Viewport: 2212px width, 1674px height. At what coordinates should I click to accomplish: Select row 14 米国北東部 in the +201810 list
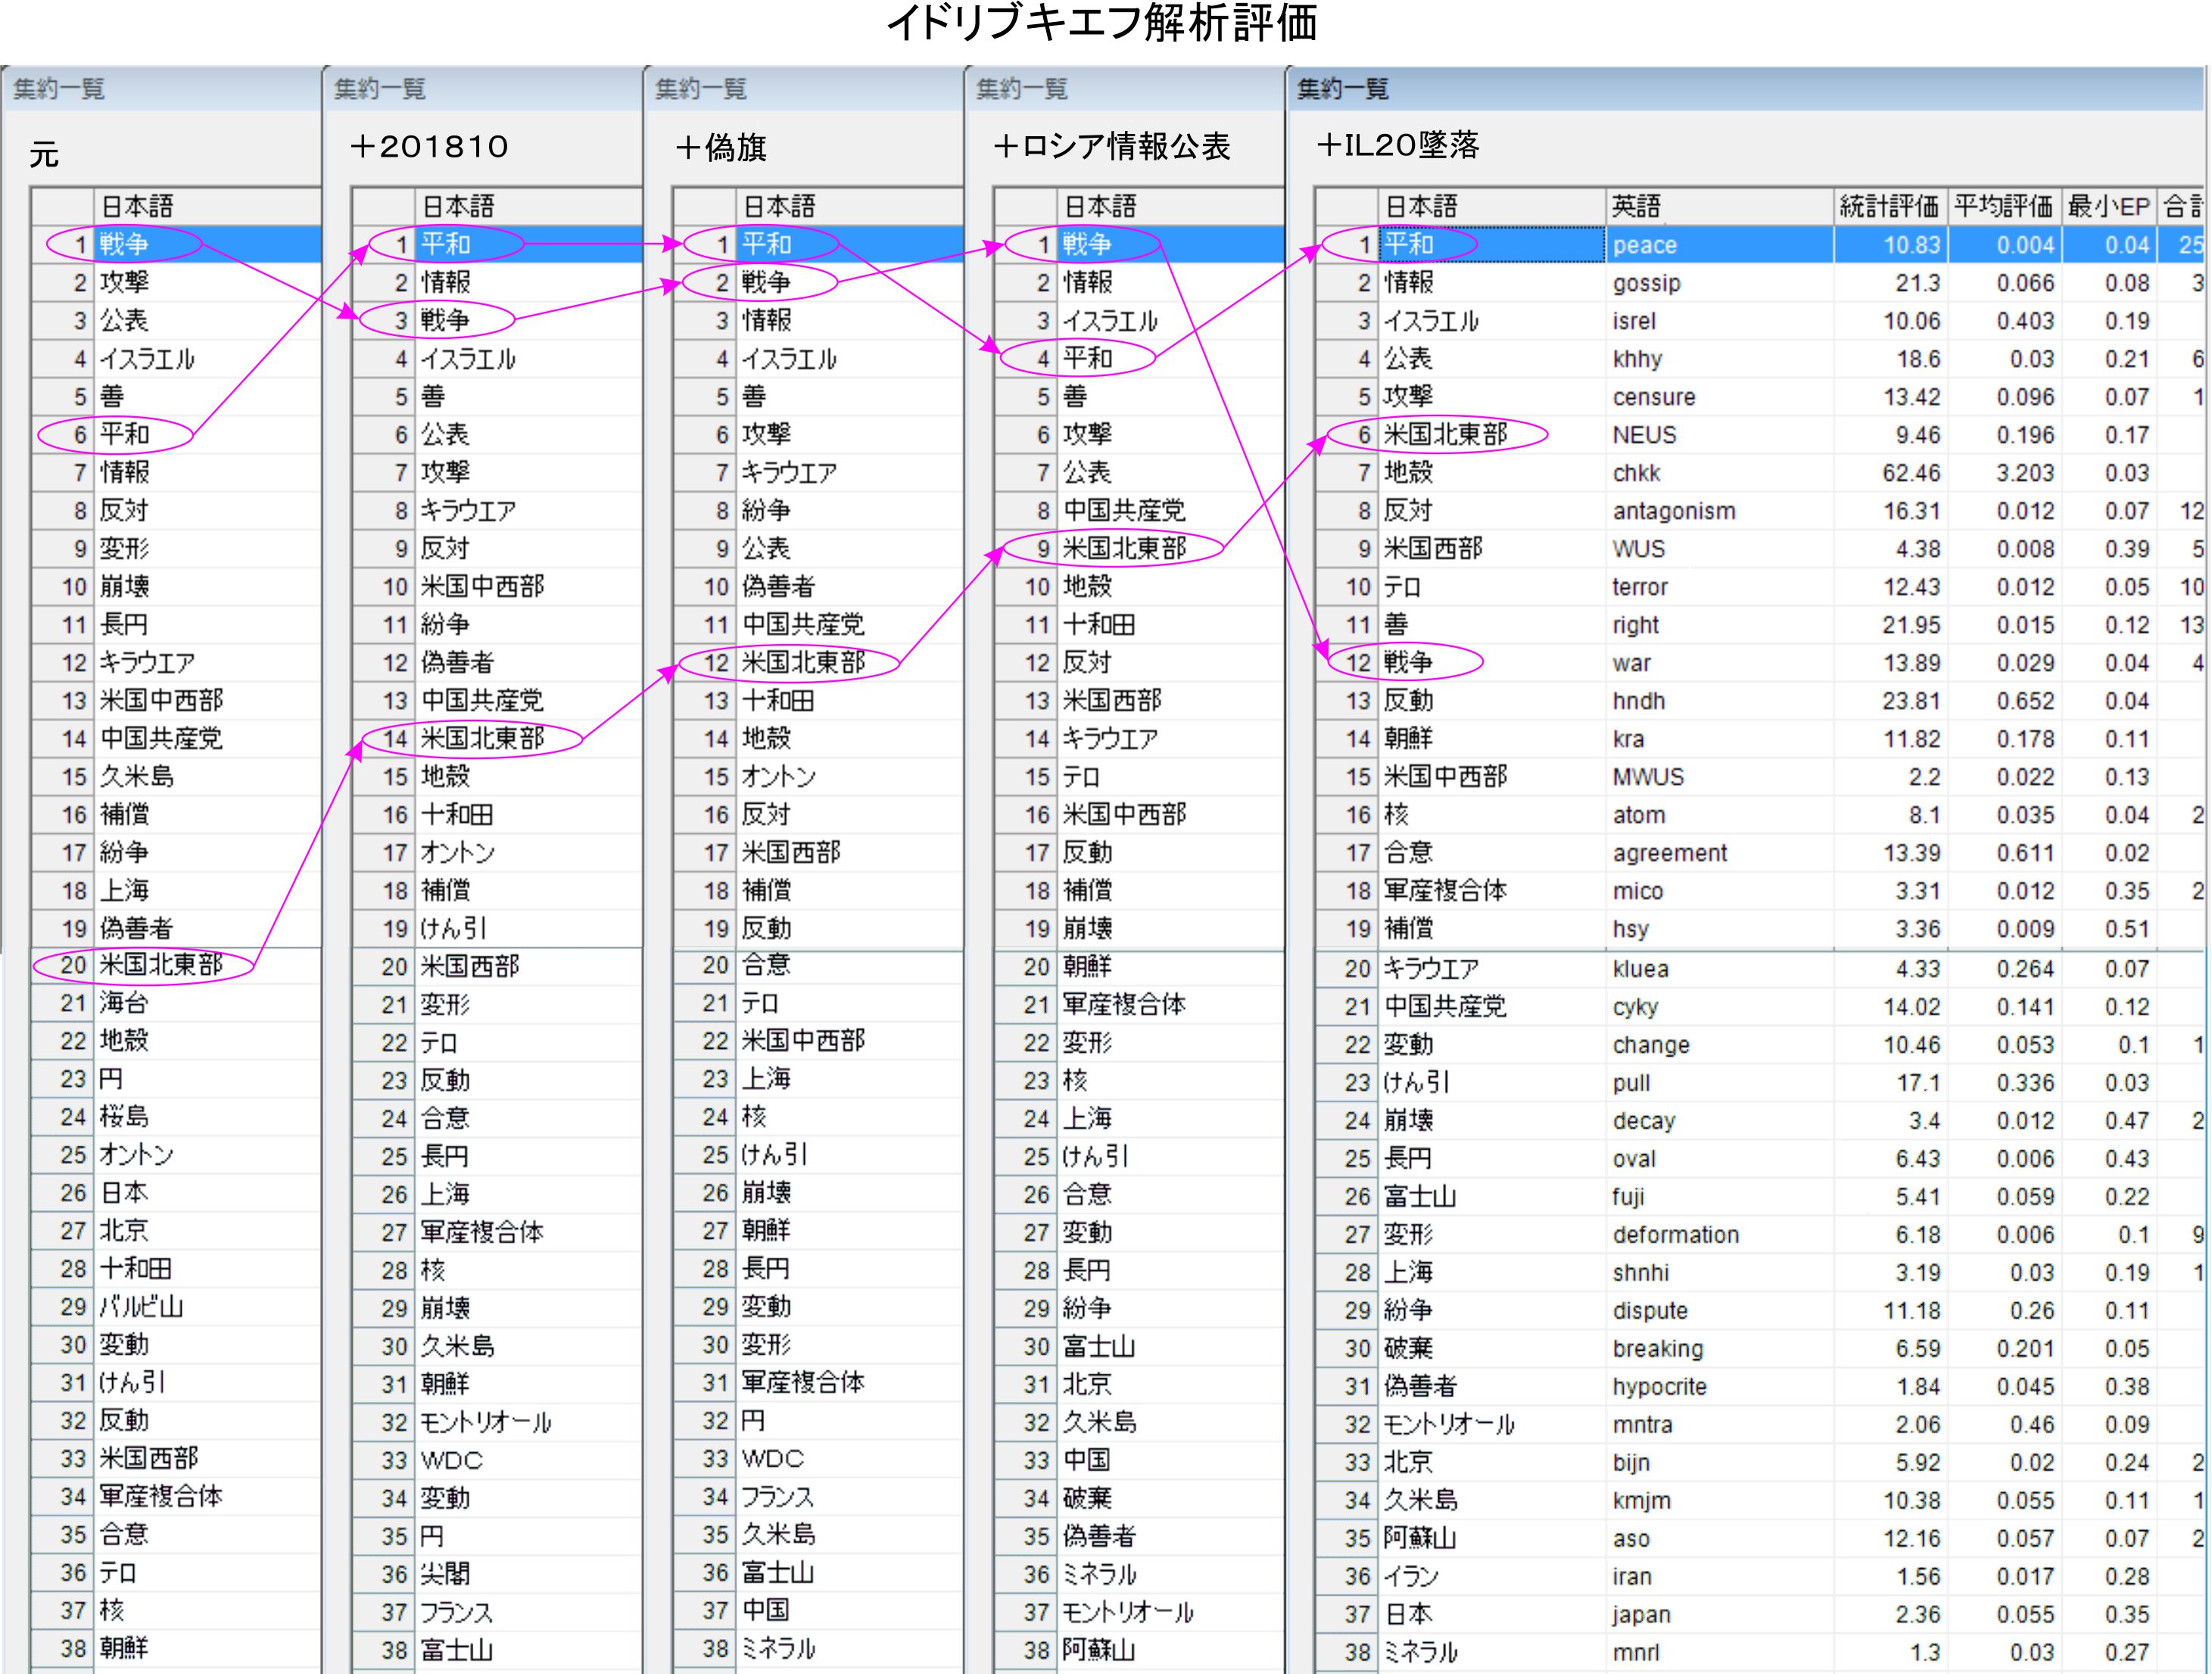click(x=482, y=739)
